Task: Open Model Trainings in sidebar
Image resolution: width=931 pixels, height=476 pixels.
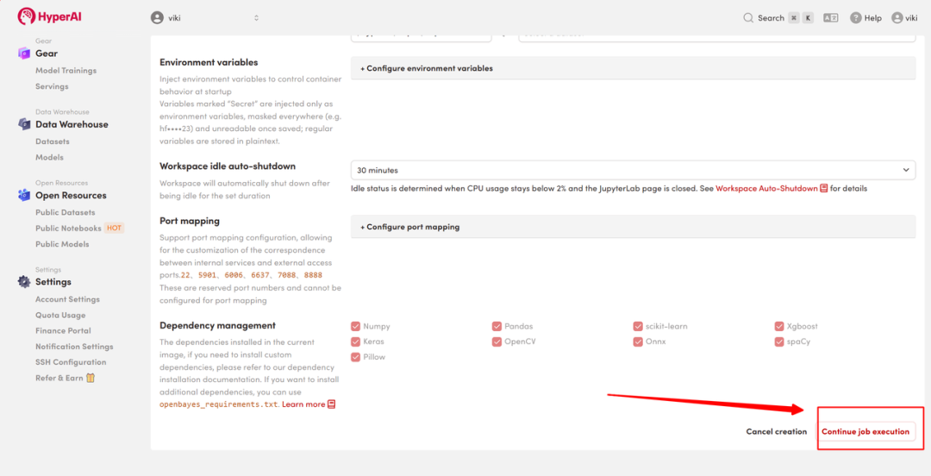Action: pos(66,71)
